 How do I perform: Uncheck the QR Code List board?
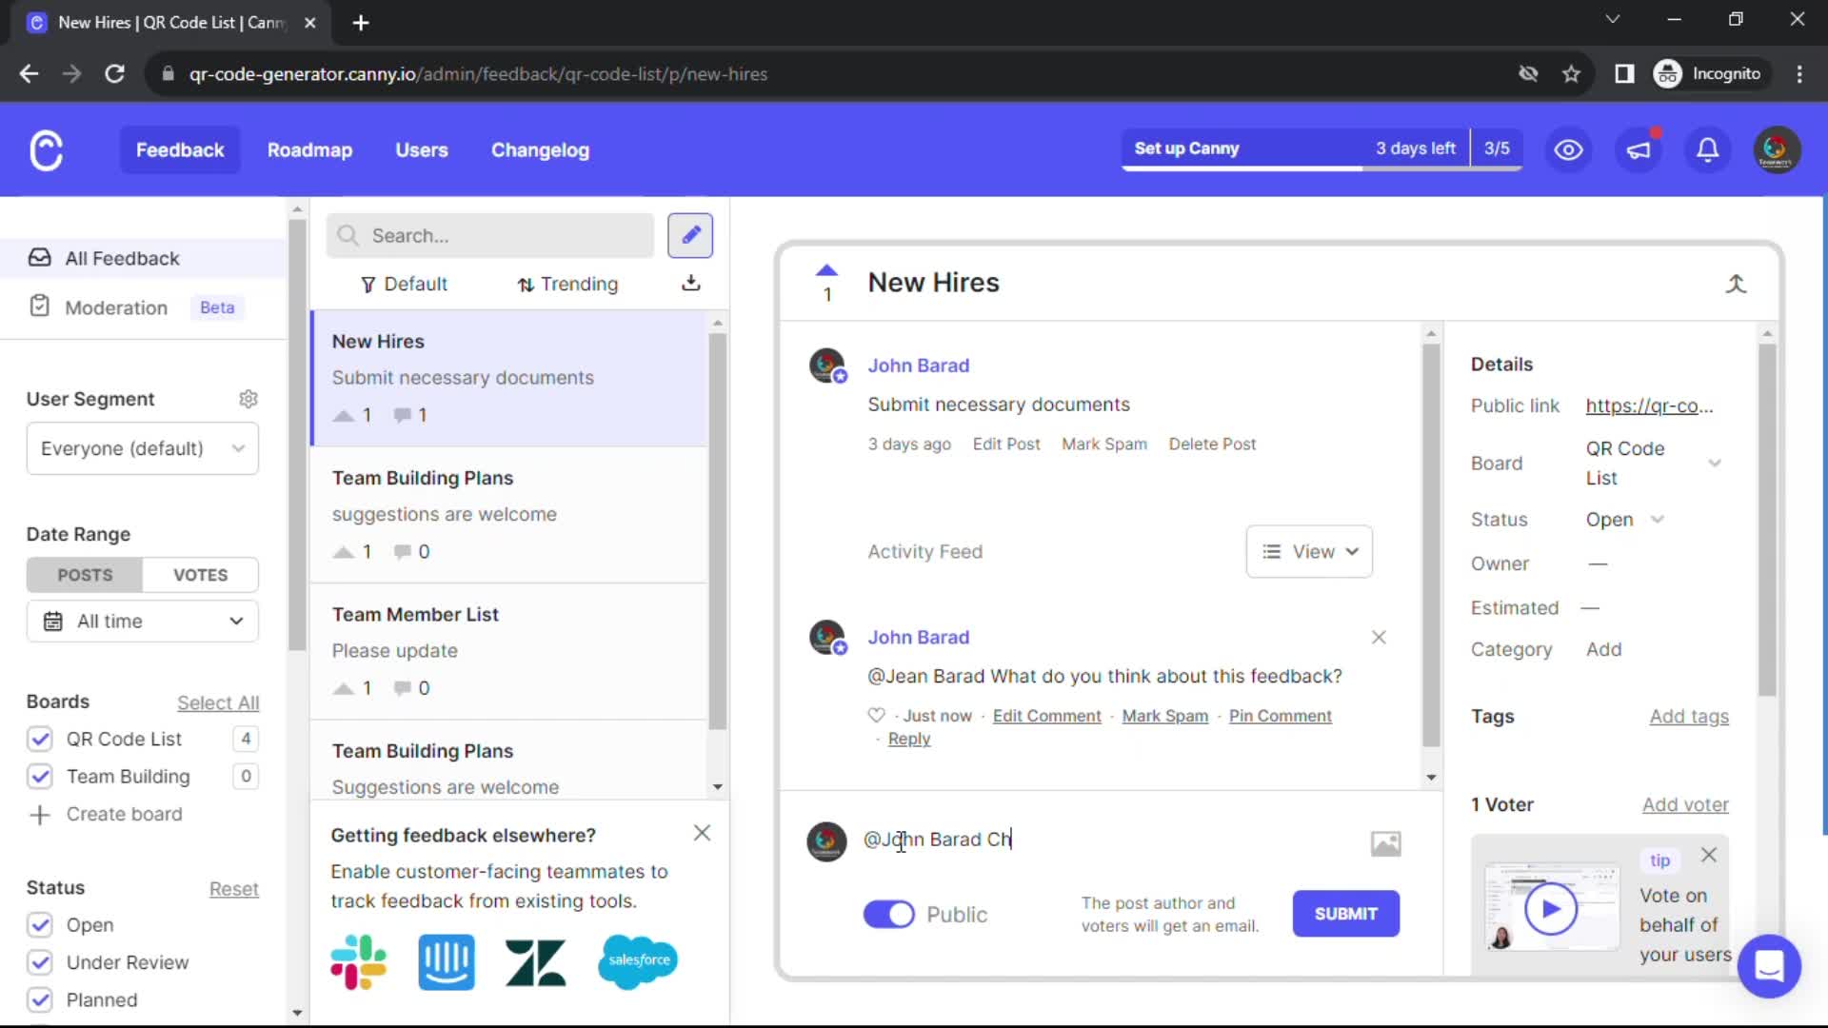point(40,739)
